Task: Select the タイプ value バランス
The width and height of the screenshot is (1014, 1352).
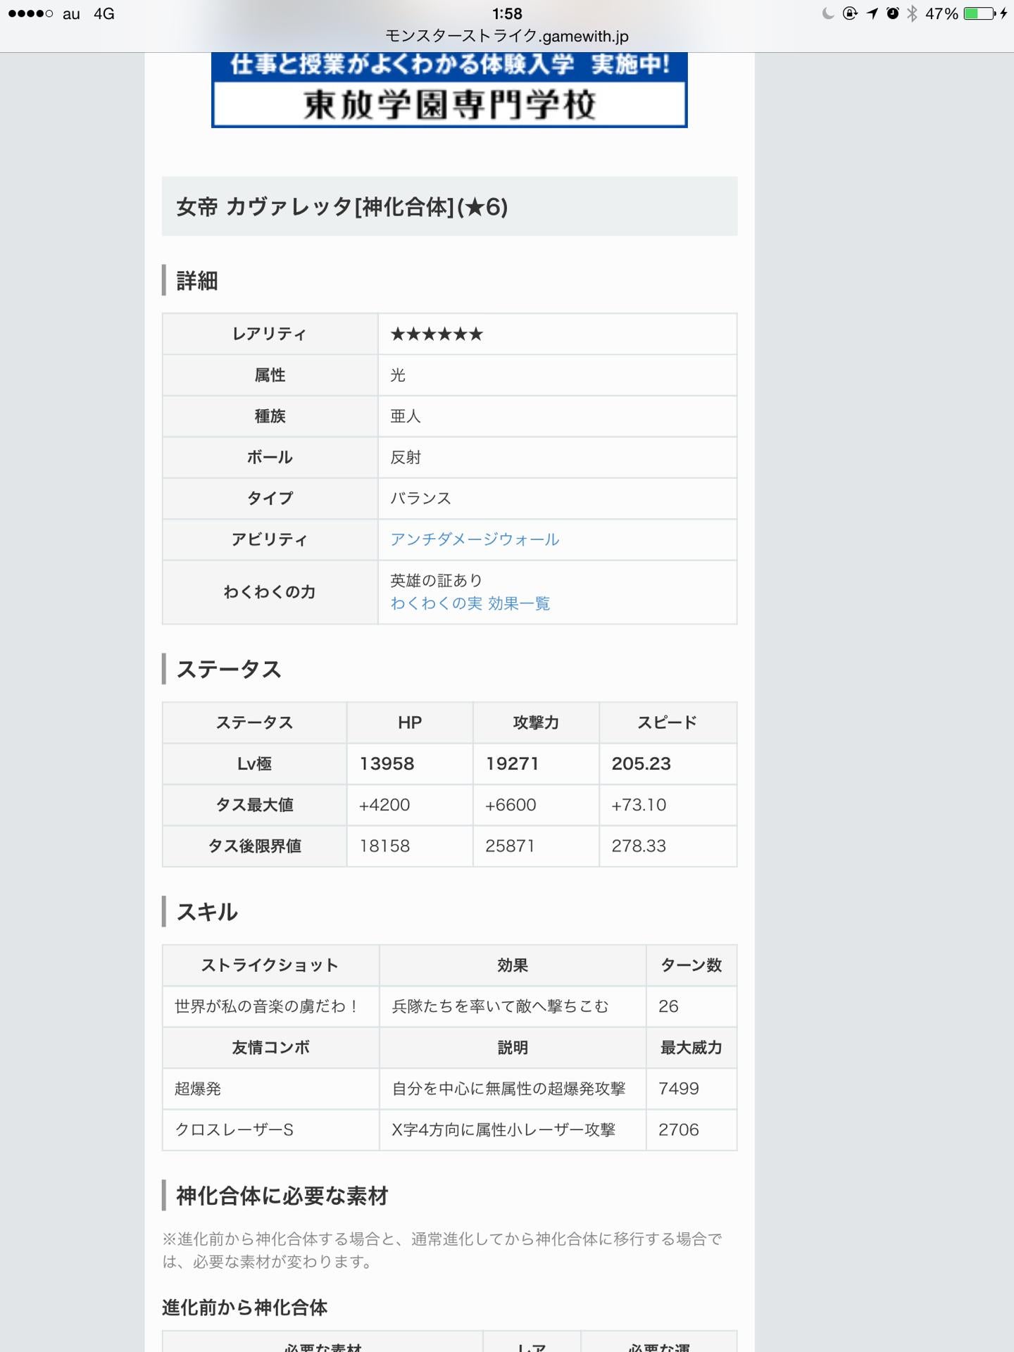Action: pyautogui.click(x=420, y=498)
